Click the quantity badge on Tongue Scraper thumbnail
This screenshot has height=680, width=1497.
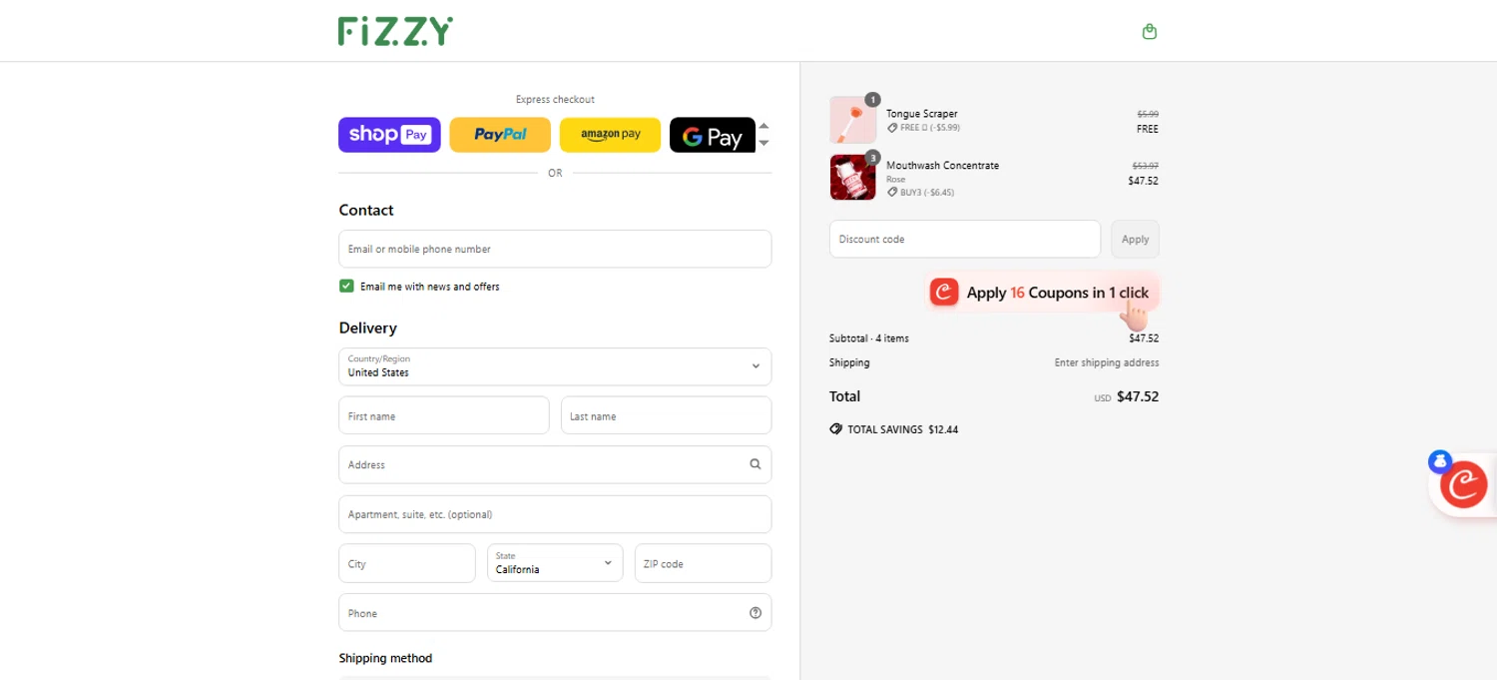pos(872,100)
